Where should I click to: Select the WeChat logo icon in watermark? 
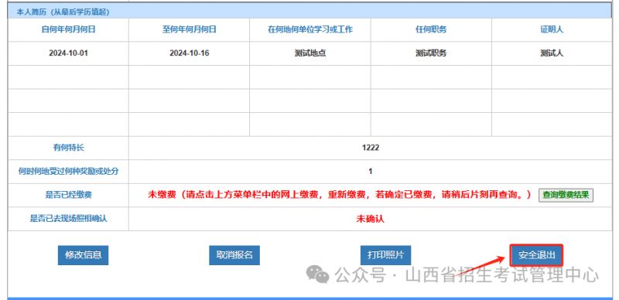point(318,274)
